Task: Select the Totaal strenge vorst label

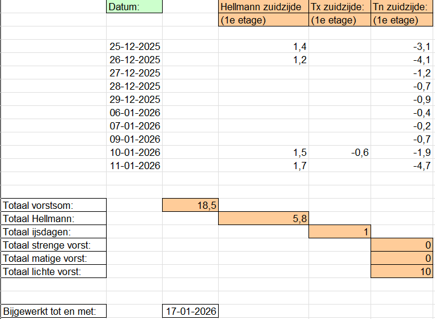Action: 54,245
